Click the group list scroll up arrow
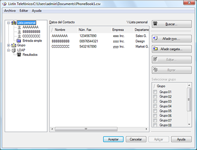Viewport: 197px width, 150px height. pyautogui.click(x=189, y=85)
